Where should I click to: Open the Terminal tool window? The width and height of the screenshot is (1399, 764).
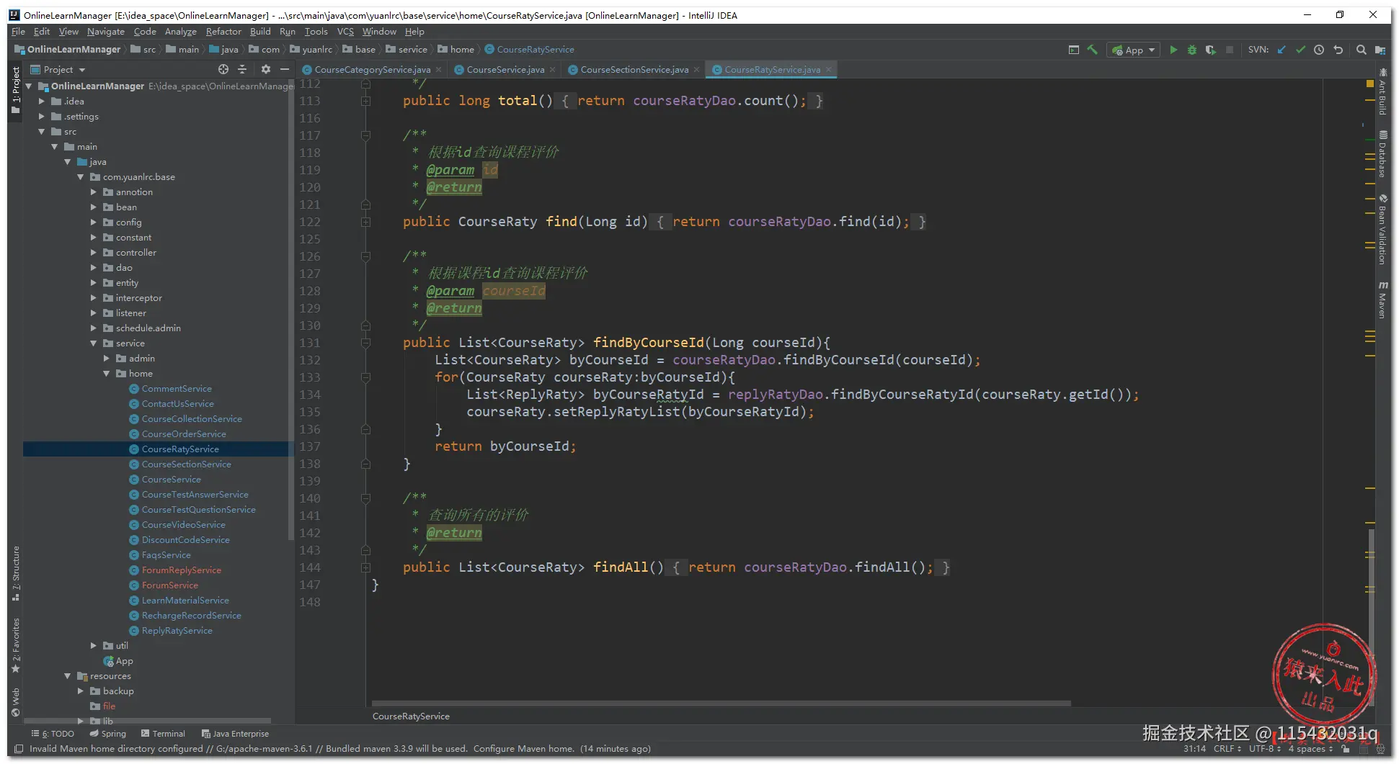click(x=164, y=734)
